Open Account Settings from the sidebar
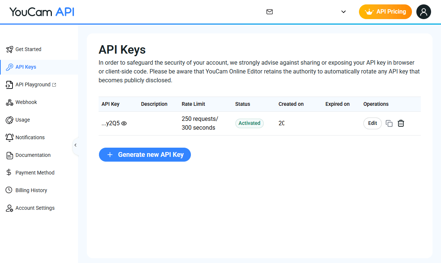Image resolution: width=441 pixels, height=263 pixels. click(35, 208)
